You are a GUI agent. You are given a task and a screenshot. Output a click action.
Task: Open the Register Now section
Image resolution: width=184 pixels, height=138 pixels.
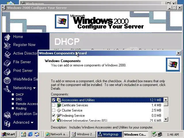24,45
